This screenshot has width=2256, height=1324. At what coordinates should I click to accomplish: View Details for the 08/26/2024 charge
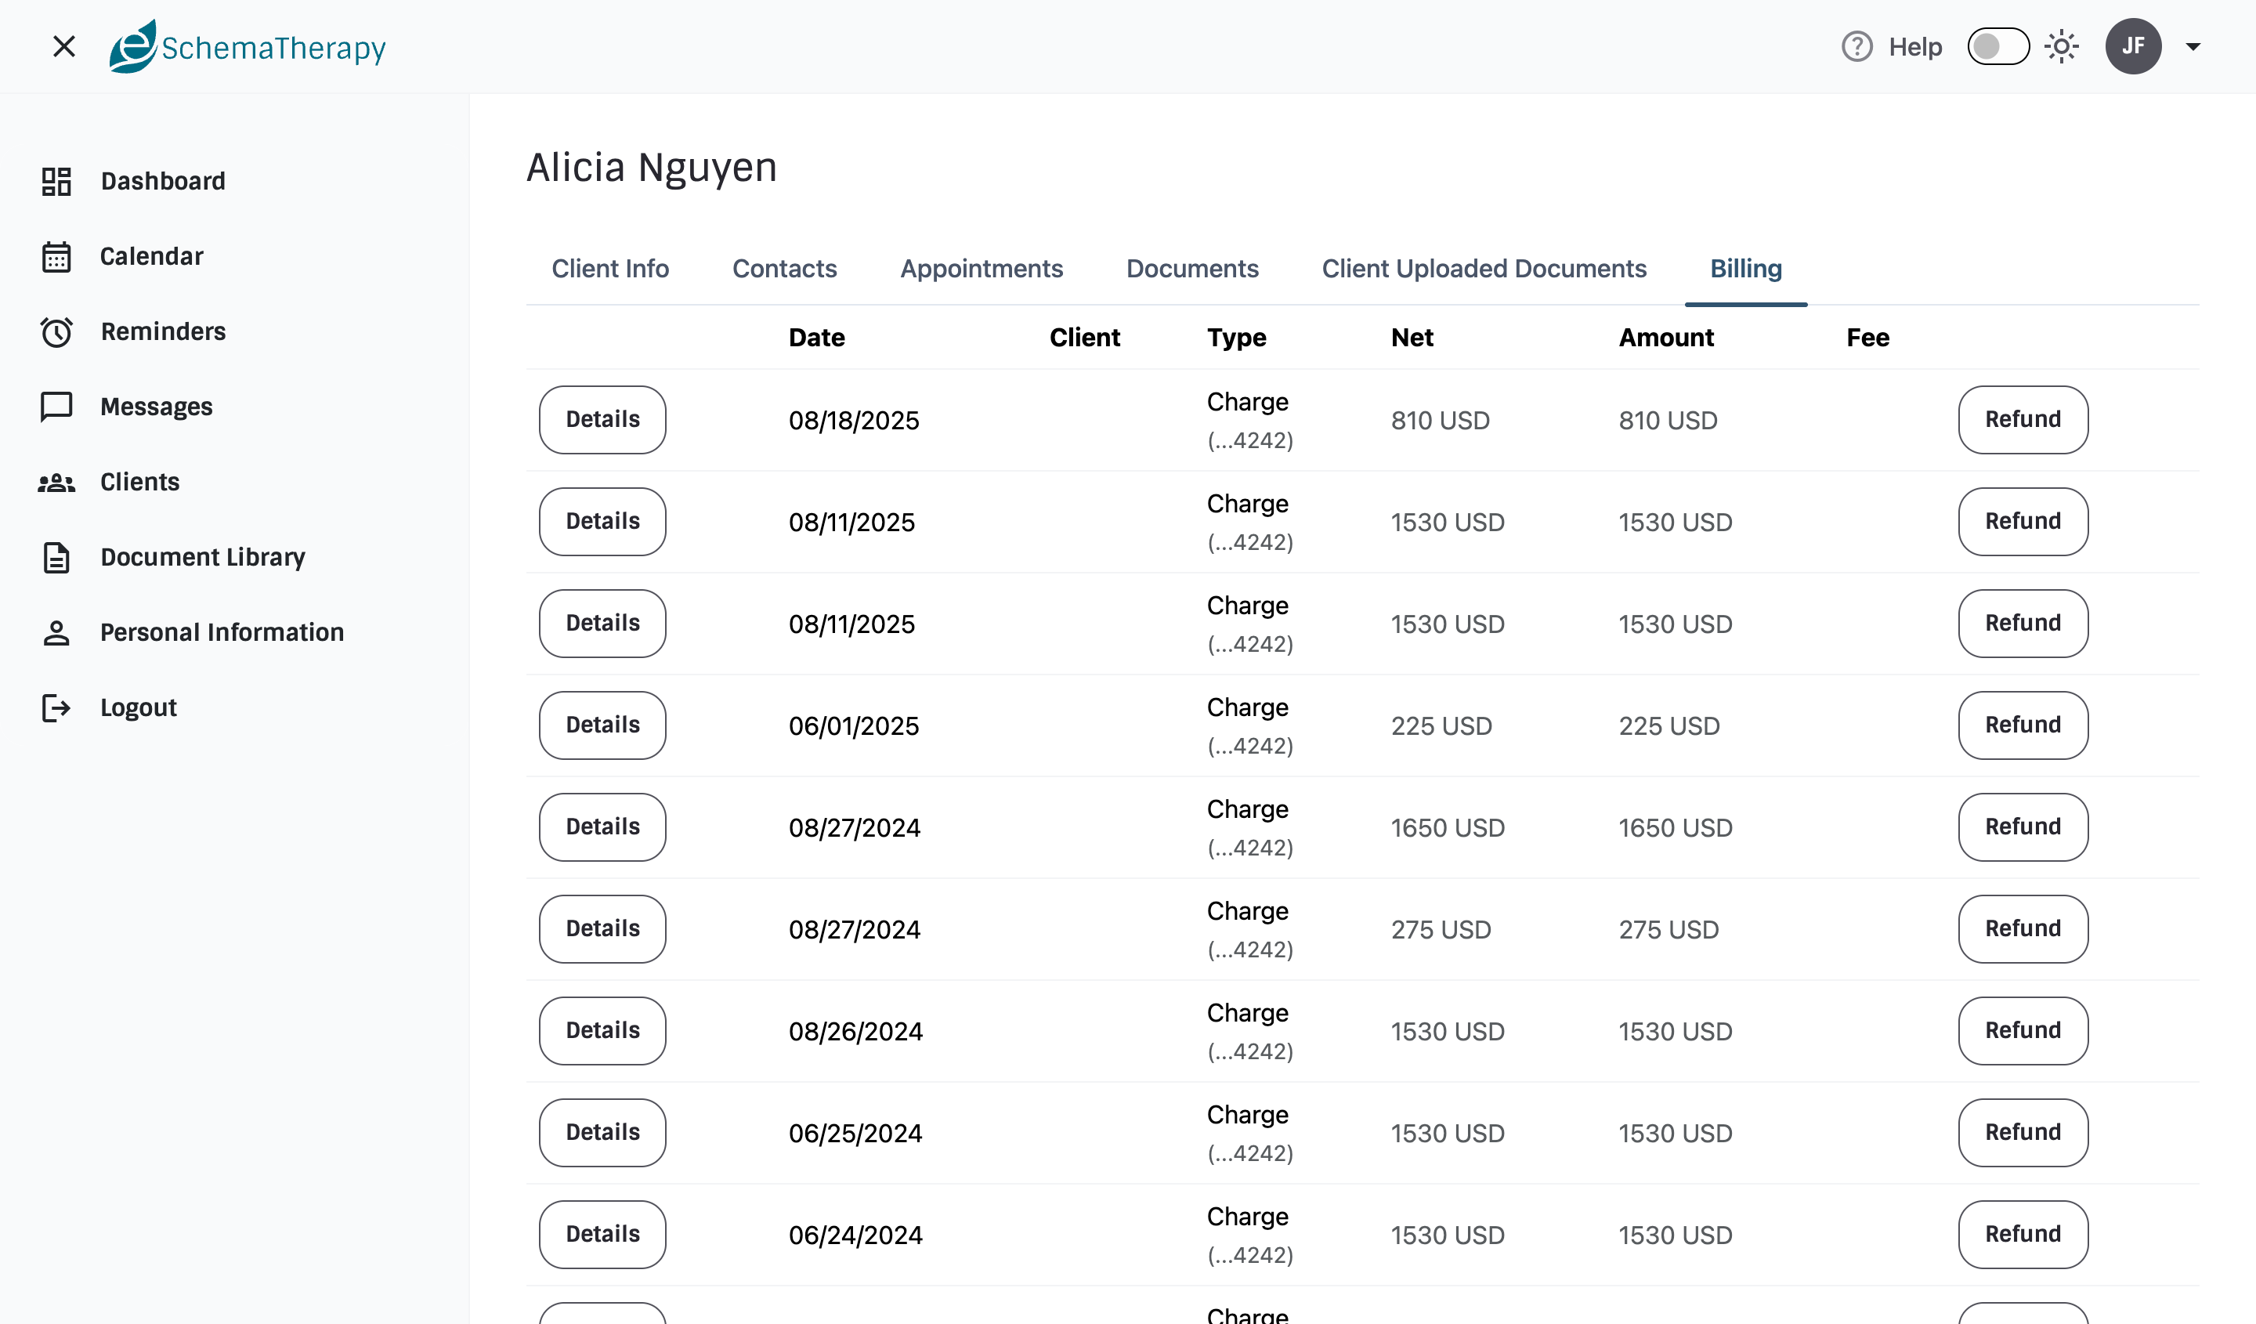click(602, 1031)
